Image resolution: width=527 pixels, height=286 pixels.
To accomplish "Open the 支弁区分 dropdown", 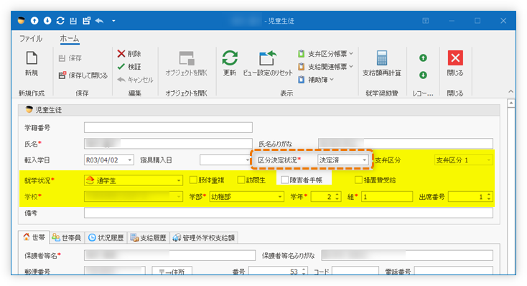I will pos(489,160).
